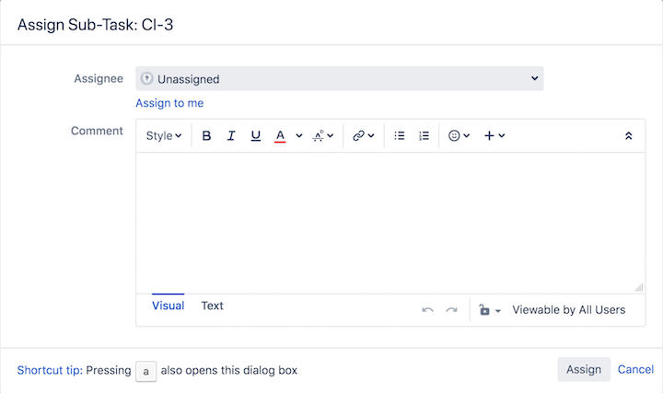Cancel the Assign Sub-Task dialog
Viewport: 663px width, 393px height.
(635, 369)
